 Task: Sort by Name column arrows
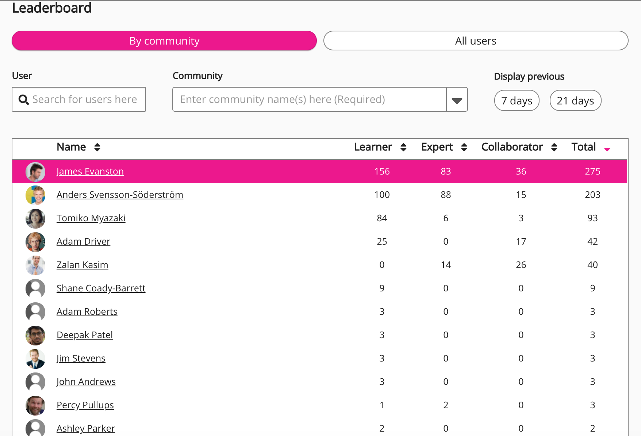tap(97, 147)
